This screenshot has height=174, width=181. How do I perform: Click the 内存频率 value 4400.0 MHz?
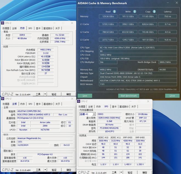click(x=46, y=50)
